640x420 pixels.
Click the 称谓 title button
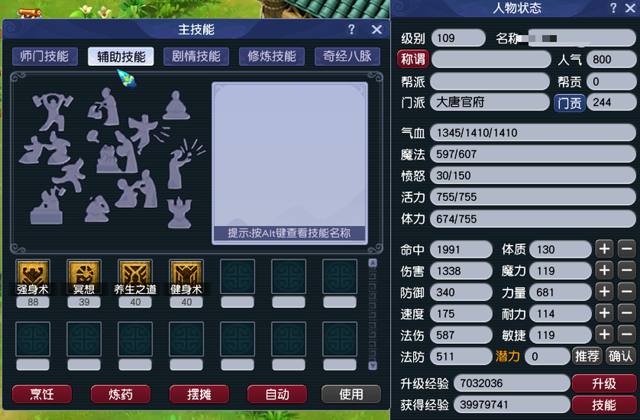(413, 59)
